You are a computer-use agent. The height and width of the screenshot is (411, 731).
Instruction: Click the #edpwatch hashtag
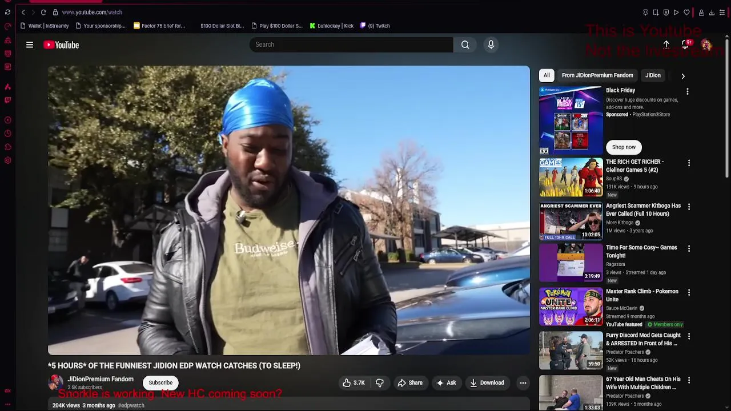[x=131, y=405]
